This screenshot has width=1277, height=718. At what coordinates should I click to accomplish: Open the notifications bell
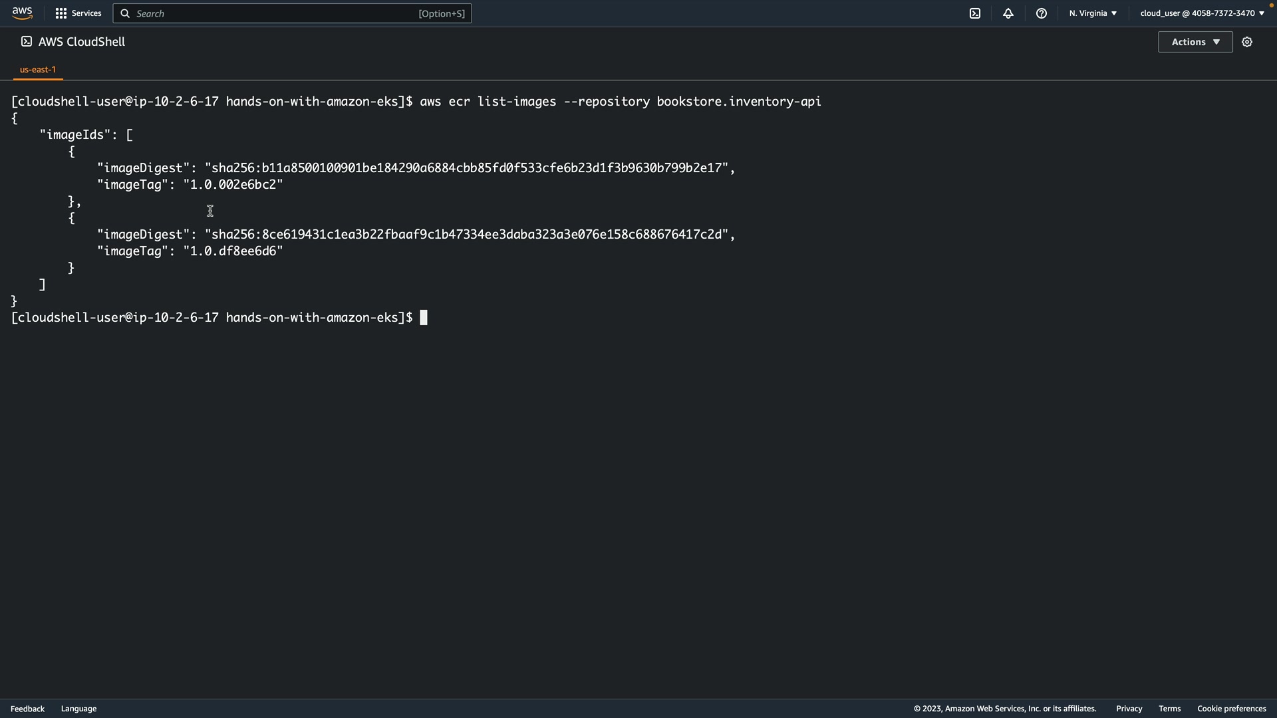point(1008,13)
